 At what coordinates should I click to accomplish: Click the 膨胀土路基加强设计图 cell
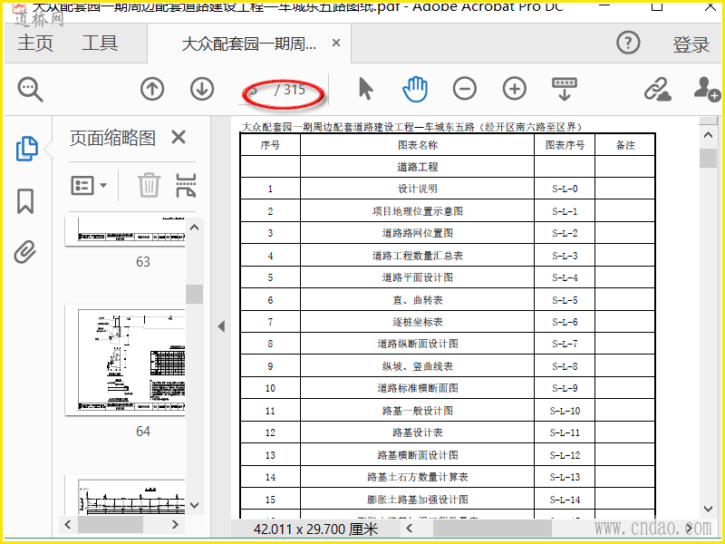pos(418,500)
